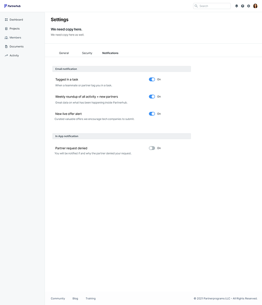
Task: Open Projects from the sidebar
Action: click(x=15, y=28)
